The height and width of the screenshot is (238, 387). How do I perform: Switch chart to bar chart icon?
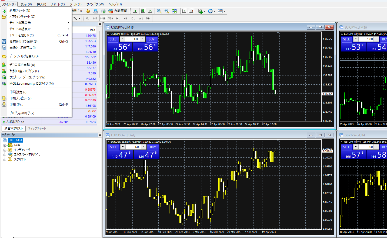click(135, 11)
